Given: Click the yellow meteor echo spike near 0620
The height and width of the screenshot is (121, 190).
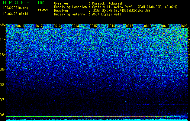Looking at the screenshot, I should tap(177, 119).
